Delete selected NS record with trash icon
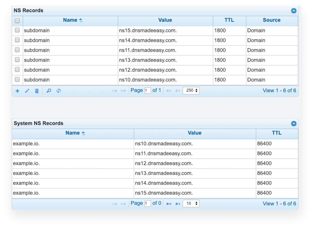313x228 pixels. (x=37, y=91)
